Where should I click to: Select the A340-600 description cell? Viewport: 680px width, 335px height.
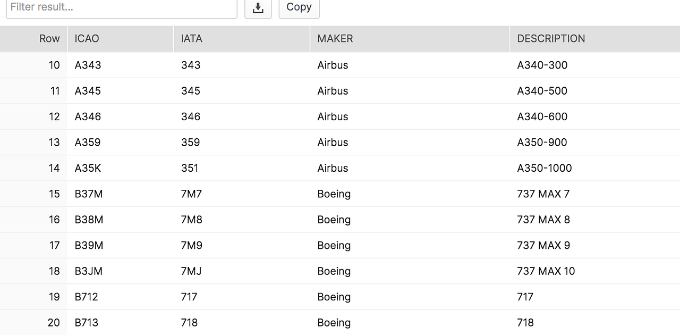tap(542, 117)
